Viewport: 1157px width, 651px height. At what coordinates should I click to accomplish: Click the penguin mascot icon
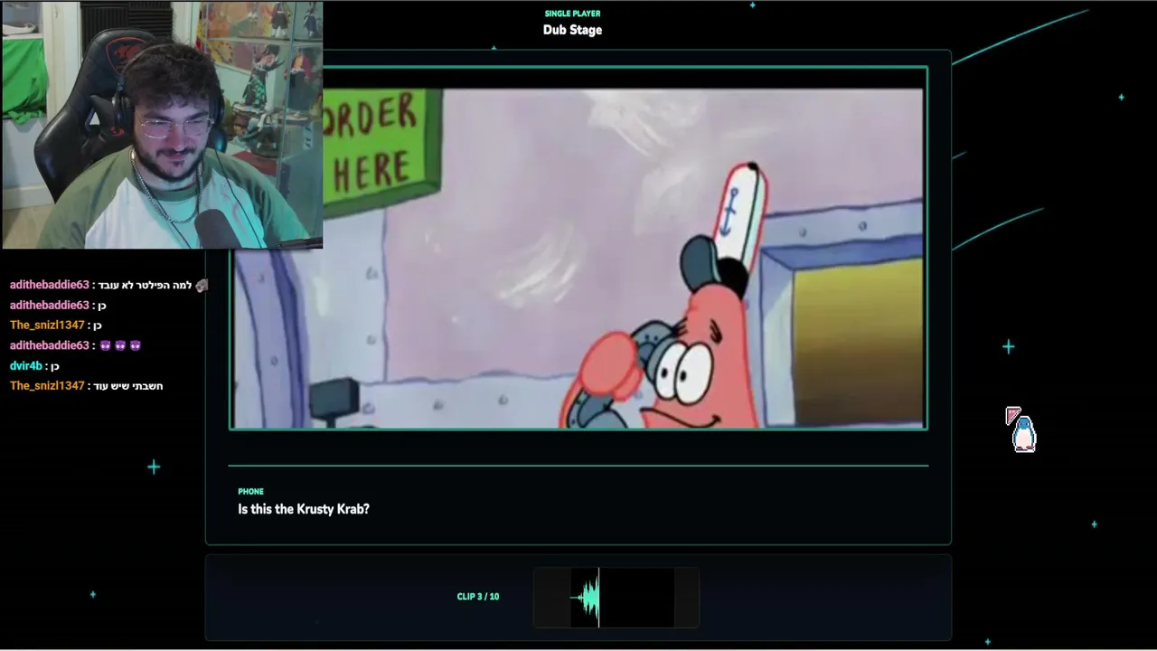[1023, 432]
